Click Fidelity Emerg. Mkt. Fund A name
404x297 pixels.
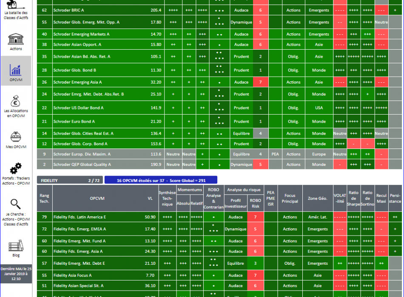coord(80,241)
